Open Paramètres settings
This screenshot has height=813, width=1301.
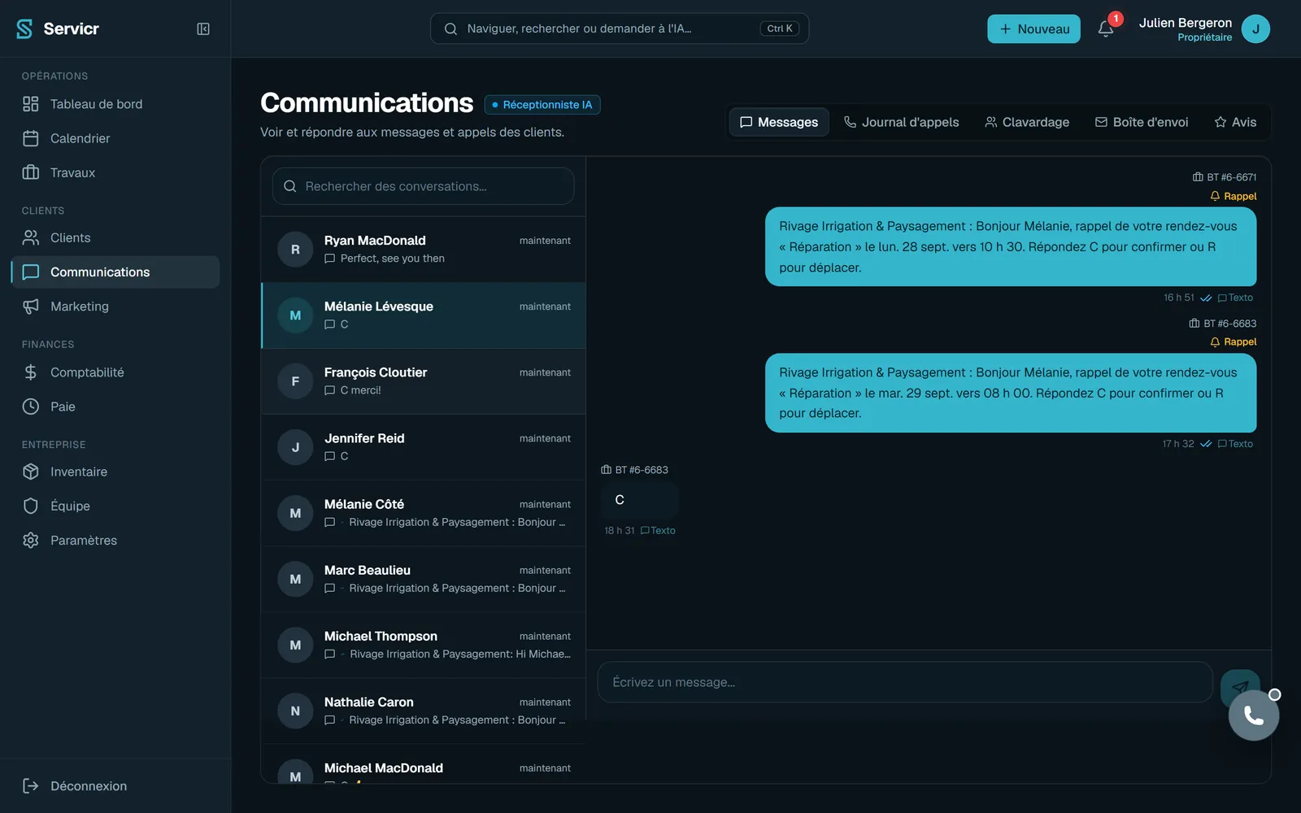[115, 540]
